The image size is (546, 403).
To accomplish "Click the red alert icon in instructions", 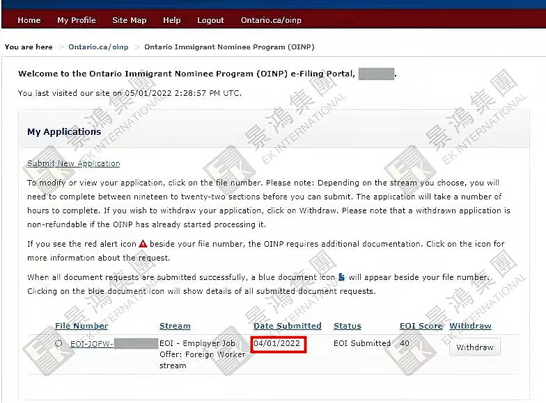I will point(143,244).
